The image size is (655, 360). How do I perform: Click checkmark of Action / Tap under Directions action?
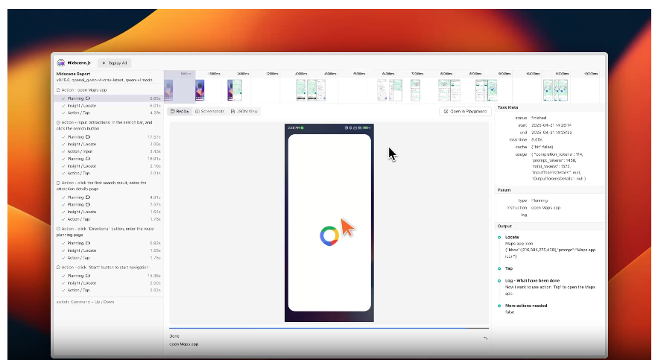tap(63, 258)
